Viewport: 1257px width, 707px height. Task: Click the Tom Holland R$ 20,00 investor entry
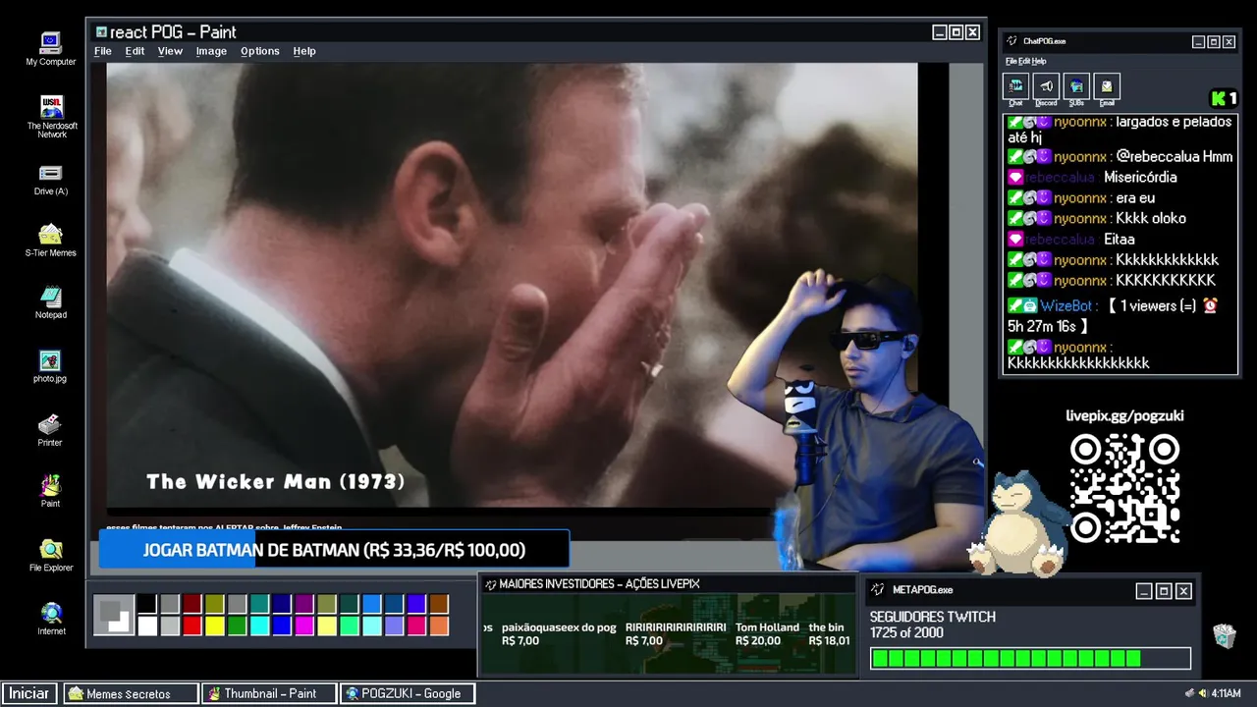[x=767, y=634]
